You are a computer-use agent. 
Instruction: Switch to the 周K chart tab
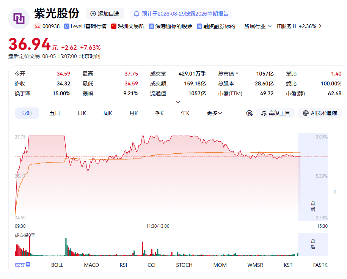(108, 113)
